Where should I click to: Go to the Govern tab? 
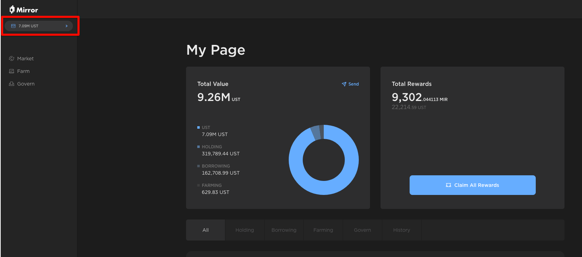pyautogui.click(x=362, y=230)
